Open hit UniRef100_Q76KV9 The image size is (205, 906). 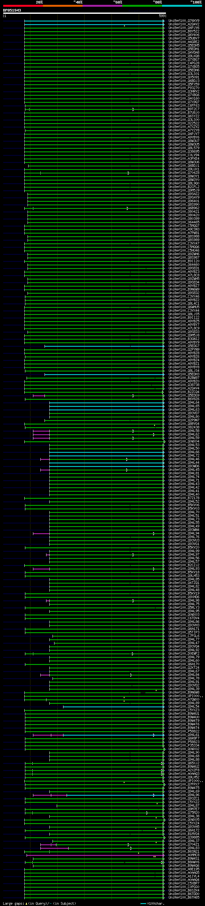[184, 21]
